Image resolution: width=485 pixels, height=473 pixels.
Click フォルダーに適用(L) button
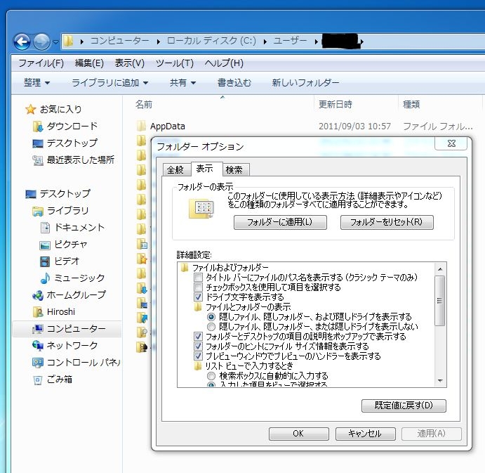click(x=280, y=222)
